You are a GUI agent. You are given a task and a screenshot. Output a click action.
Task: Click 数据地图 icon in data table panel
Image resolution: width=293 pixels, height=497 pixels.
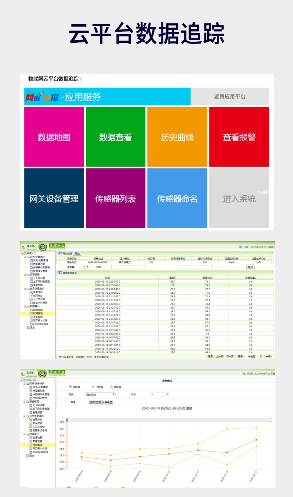[x=31, y=310]
